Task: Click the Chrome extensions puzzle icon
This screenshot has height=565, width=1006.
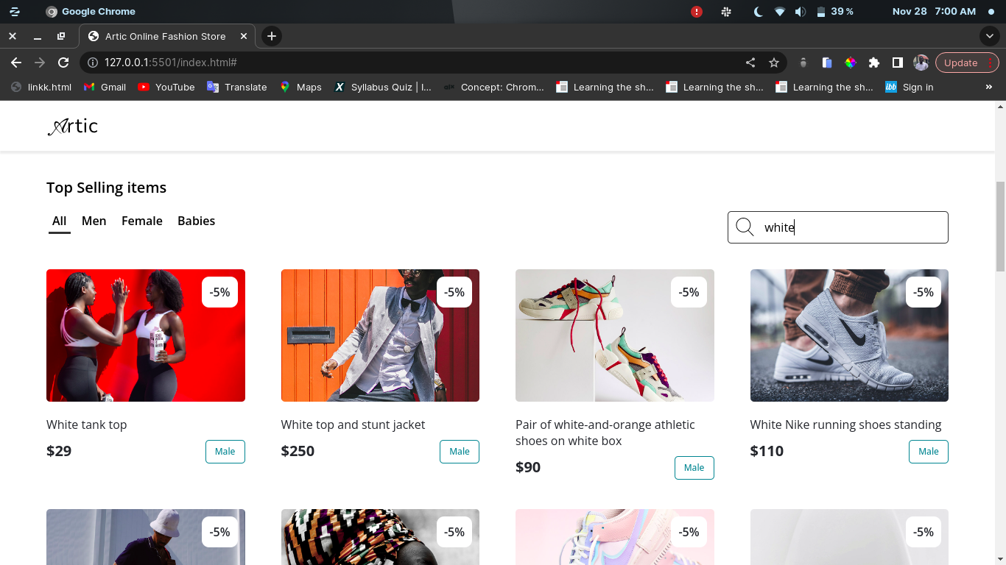Action: point(873,63)
